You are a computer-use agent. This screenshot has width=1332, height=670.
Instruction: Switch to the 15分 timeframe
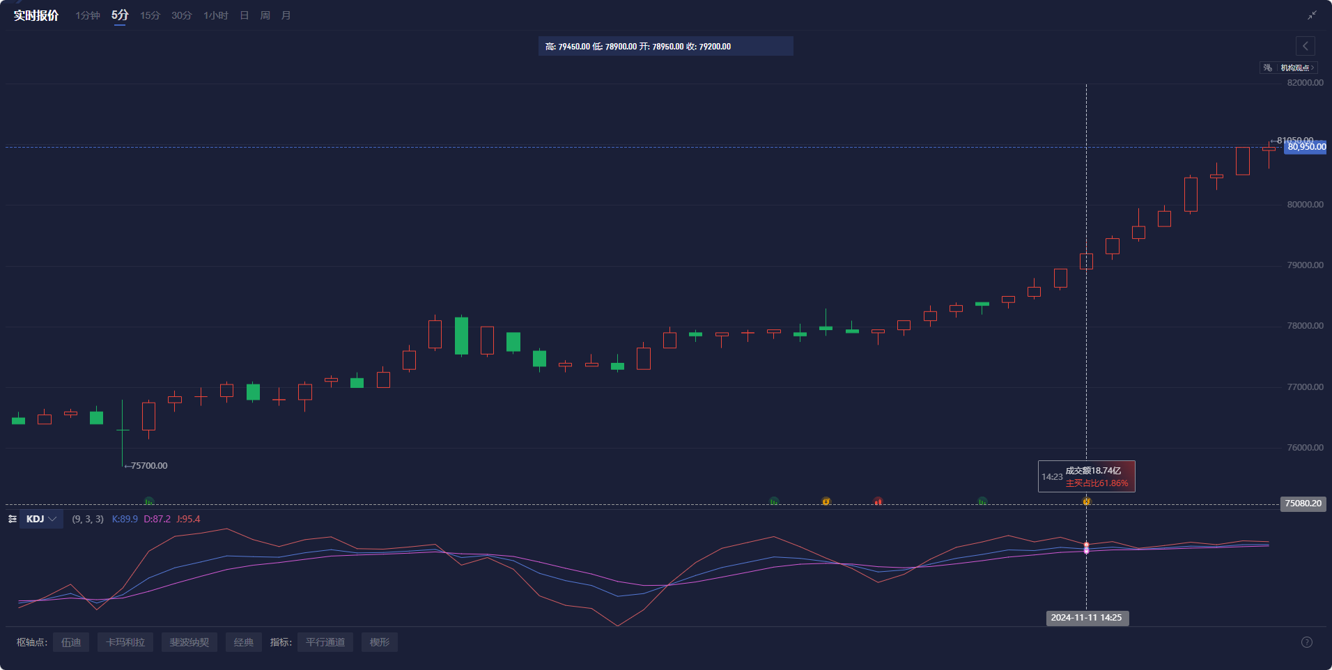click(150, 15)
